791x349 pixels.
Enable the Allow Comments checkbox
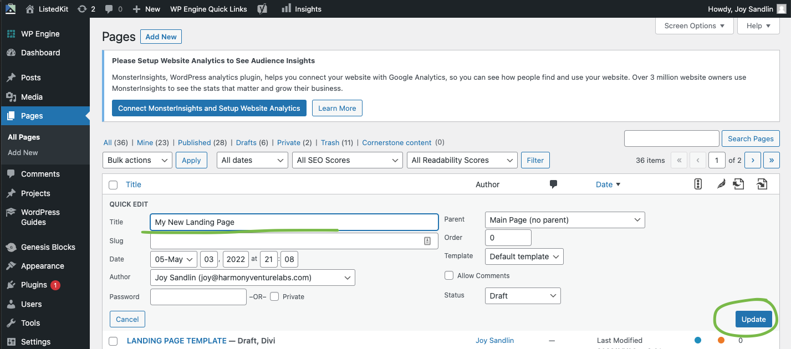pyautogui.click(x=449, y=275)
